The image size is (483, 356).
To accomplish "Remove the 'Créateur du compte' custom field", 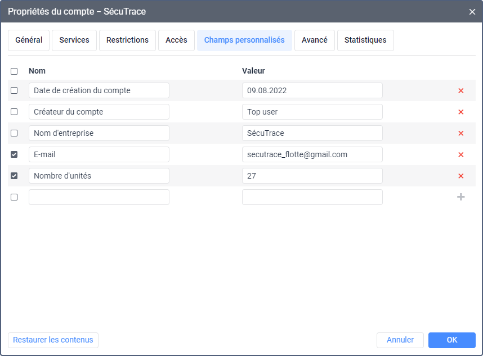I will (460, 112).
